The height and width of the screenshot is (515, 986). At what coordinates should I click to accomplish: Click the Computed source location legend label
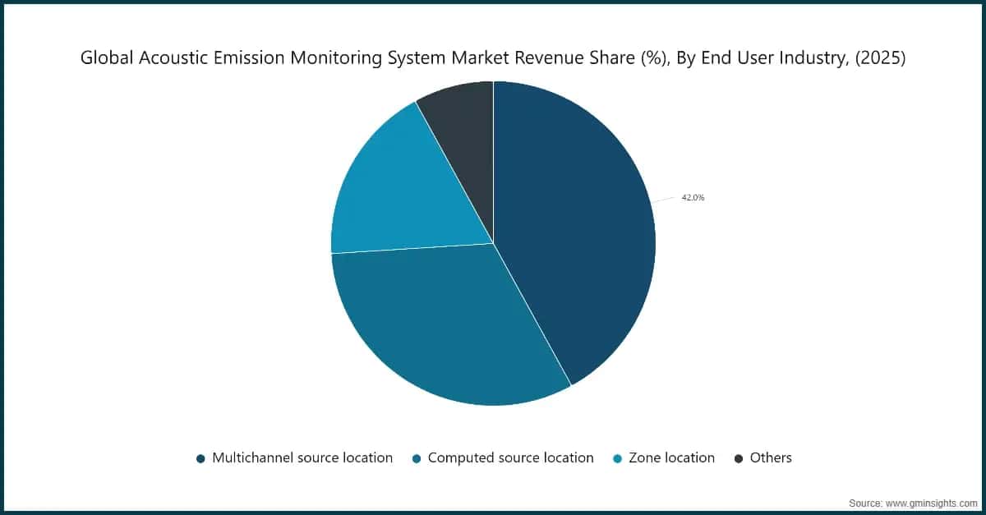pyautogui.click(x=510, y=458)
